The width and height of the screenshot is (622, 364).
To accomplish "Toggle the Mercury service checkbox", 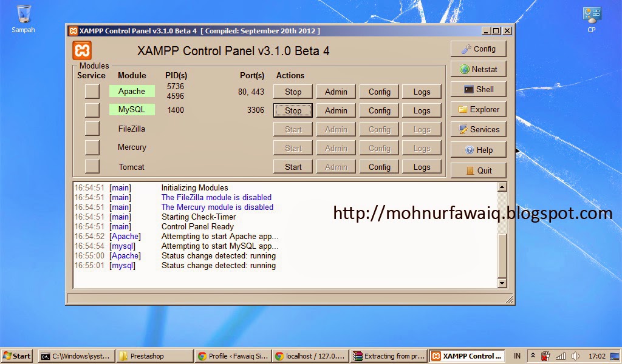I will (92, 147).
